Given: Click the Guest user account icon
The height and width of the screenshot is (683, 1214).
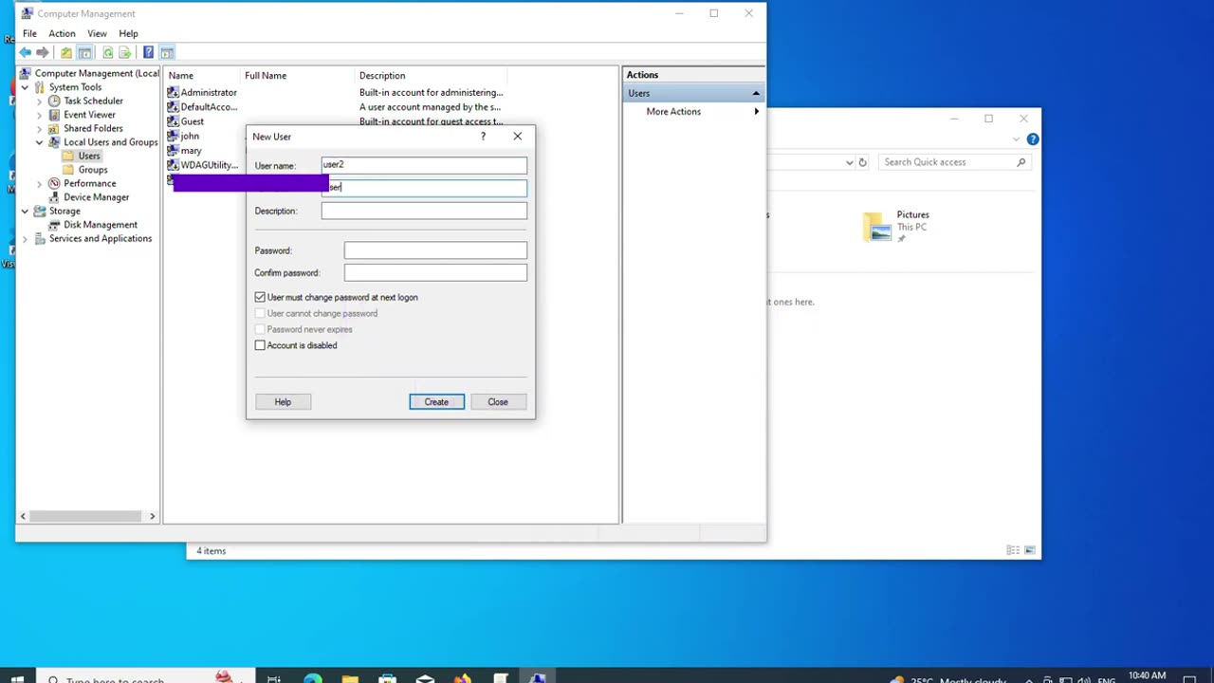Looking at the screenshot, I should [173, 121].
